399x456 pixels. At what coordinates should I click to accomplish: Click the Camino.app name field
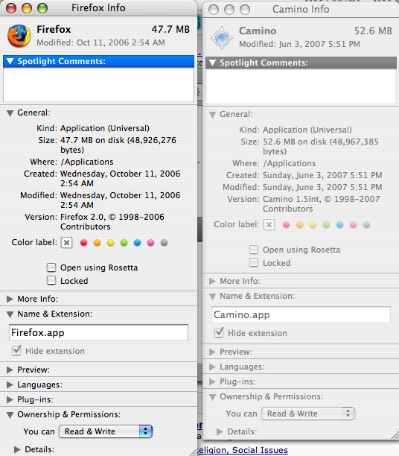click(x=301, y=314)
